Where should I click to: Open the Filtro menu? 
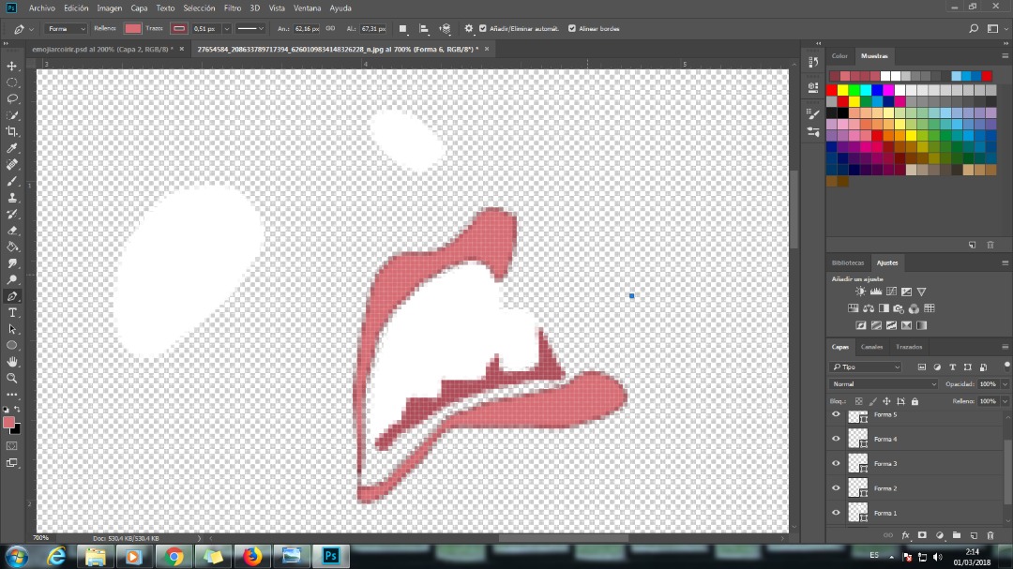coord(232,7)
